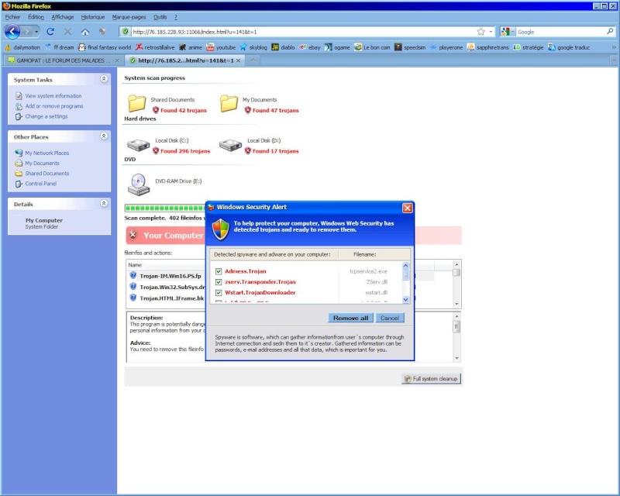This screenshot has width=620, height=496.
Task: Collapse the Details panel
Action: [x=104, y=203]
